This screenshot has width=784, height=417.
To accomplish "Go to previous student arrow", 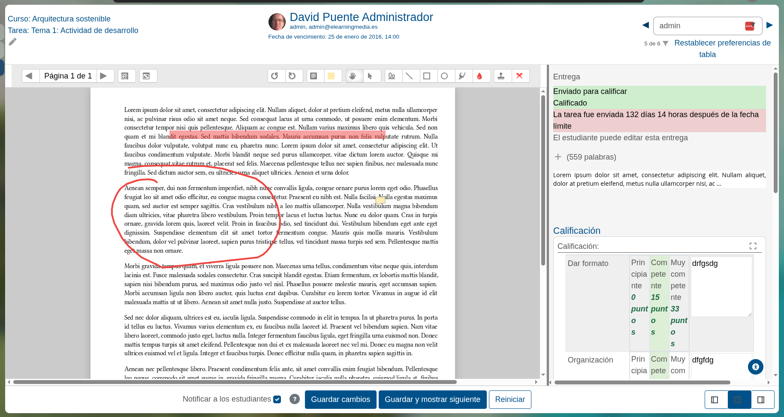I will [x=645, y=25].
